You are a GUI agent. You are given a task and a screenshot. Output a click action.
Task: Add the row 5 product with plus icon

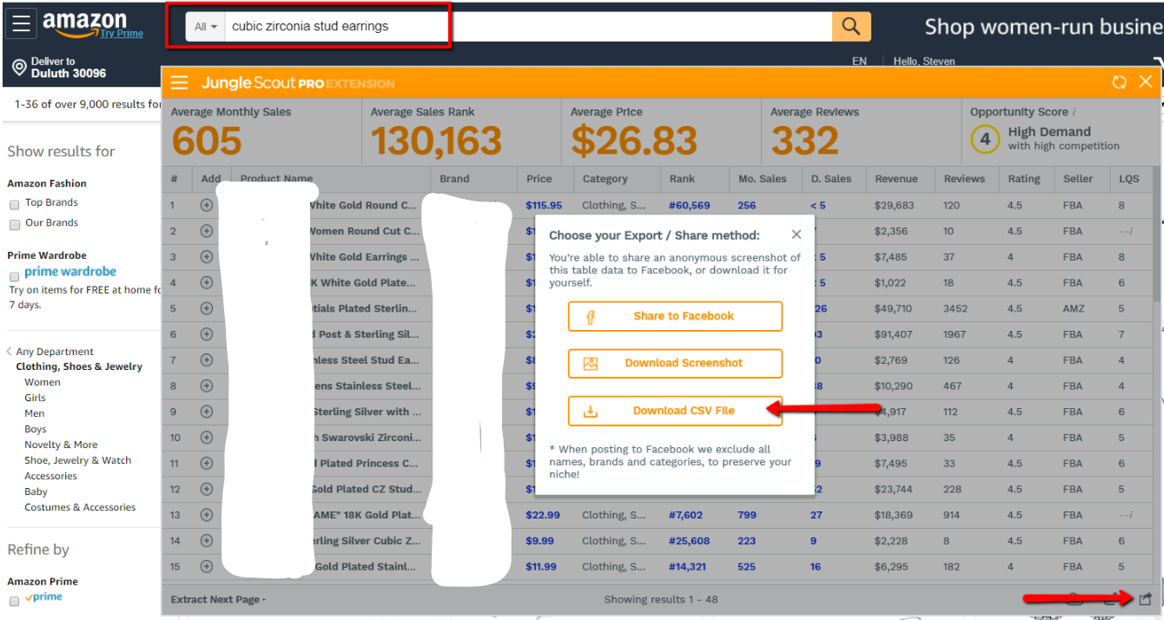[207, 308]
